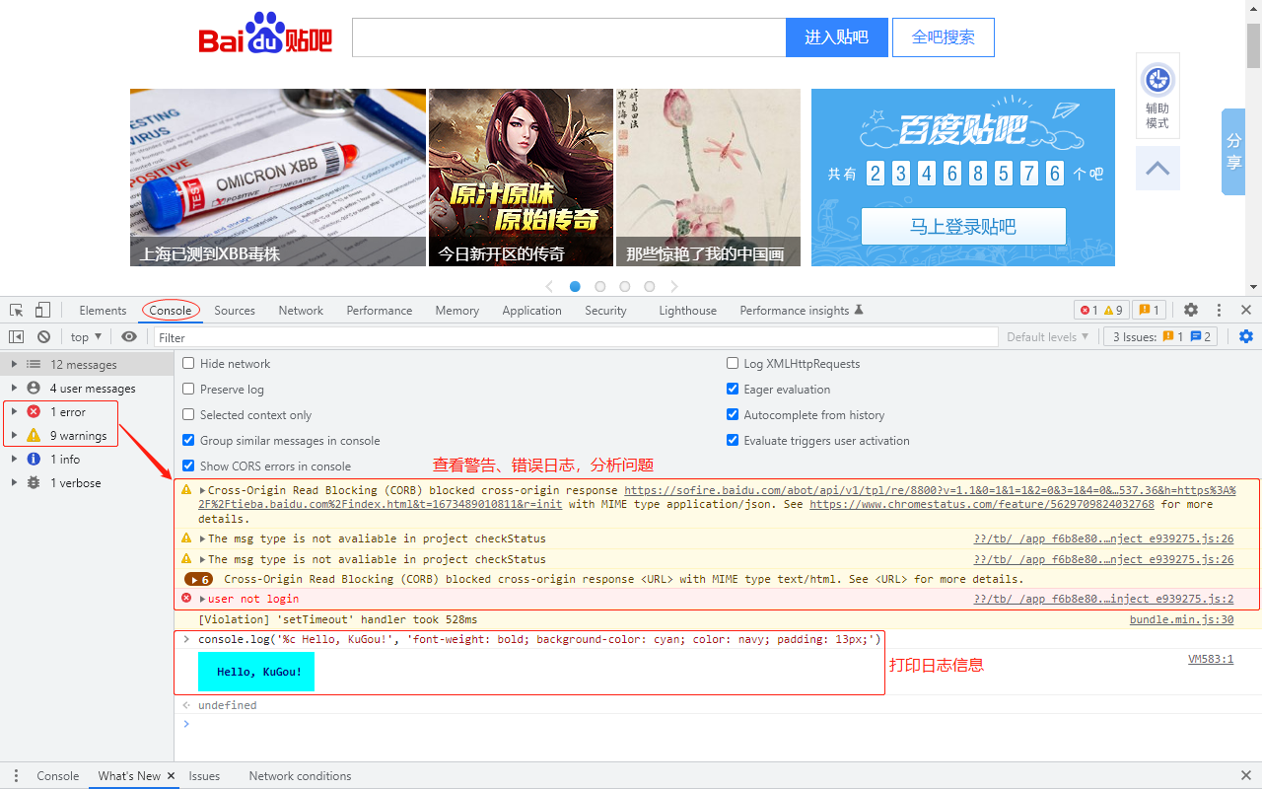
Task: Uncheck Autocomplete from history
Action: (x=733, y=415)
